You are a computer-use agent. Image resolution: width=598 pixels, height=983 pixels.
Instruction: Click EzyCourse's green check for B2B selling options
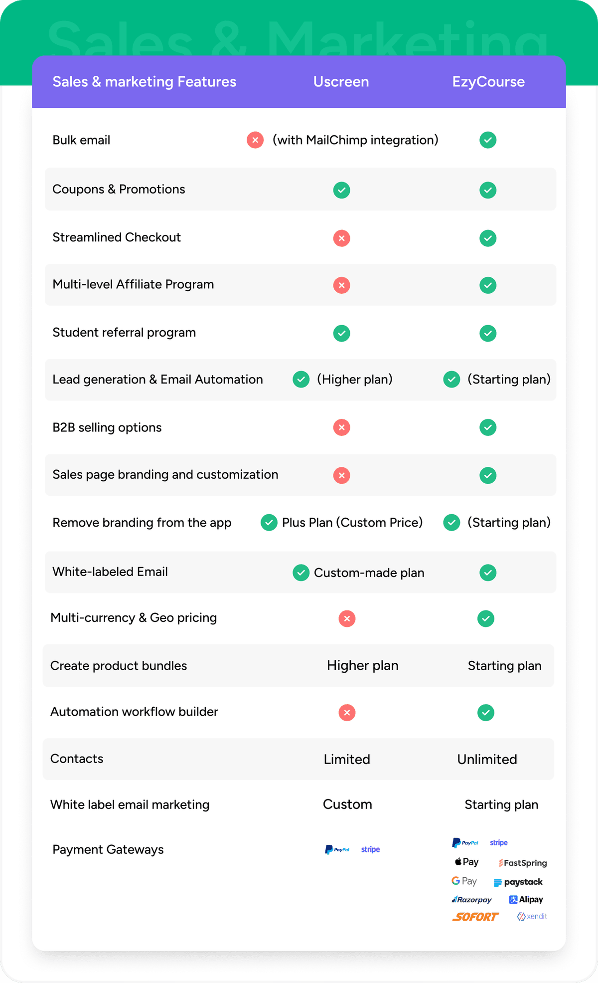pyautogui.click(x=488, y=427)
